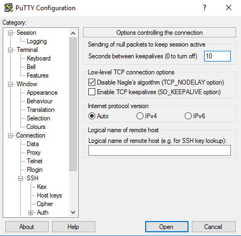Toggle Disable Nagle's algorithm checkbox
Screen dimensions: 241x236
[x=92, y=82]
